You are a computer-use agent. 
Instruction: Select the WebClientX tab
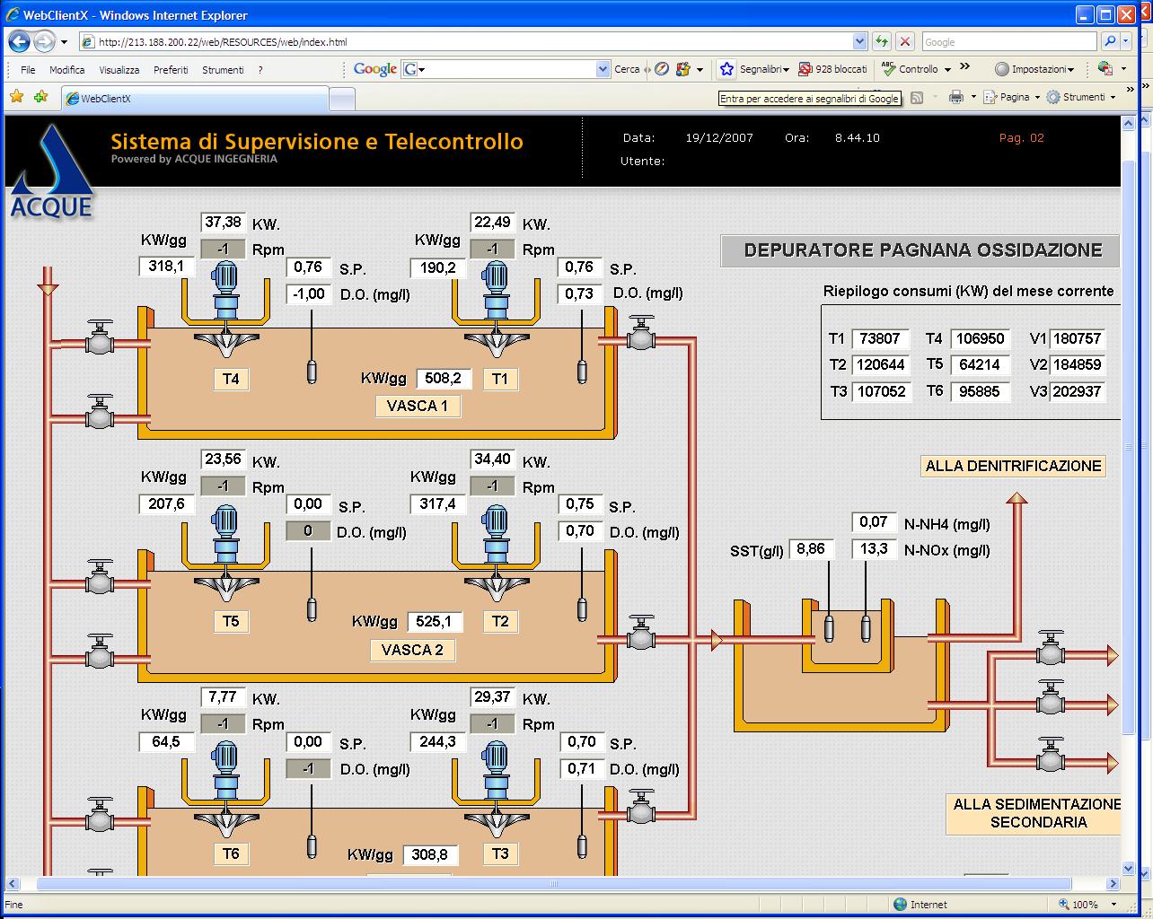pyautogui.click(x=195, y=99)
